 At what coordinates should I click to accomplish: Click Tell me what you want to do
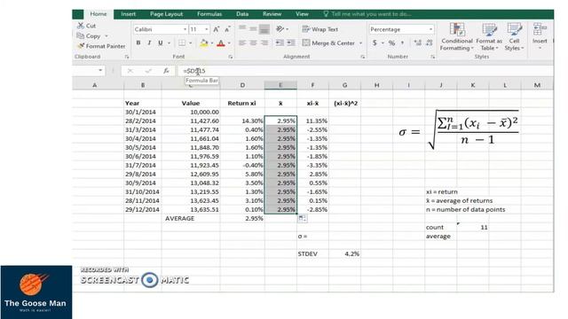[x=367, y=14]
